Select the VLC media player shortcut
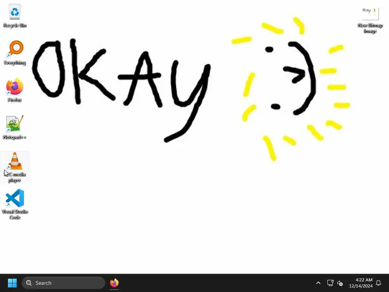Image resolution: width=389 pixels, height=292 pixels. [15, 167]
